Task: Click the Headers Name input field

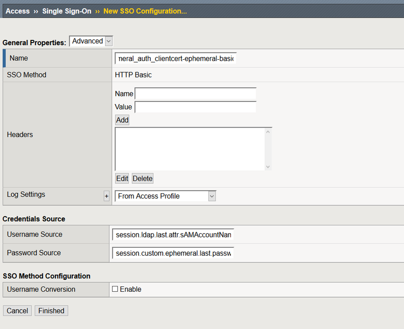Action: tap(195, 94)
